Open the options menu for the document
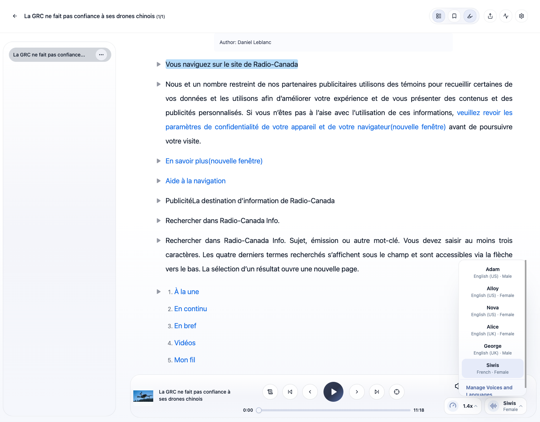The image size is (540, 422). (101, 55)
